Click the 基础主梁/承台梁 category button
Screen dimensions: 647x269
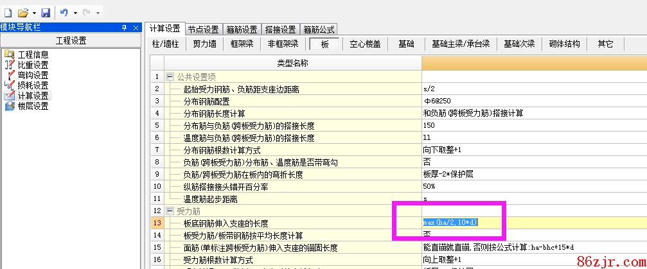tap(461, 44)
